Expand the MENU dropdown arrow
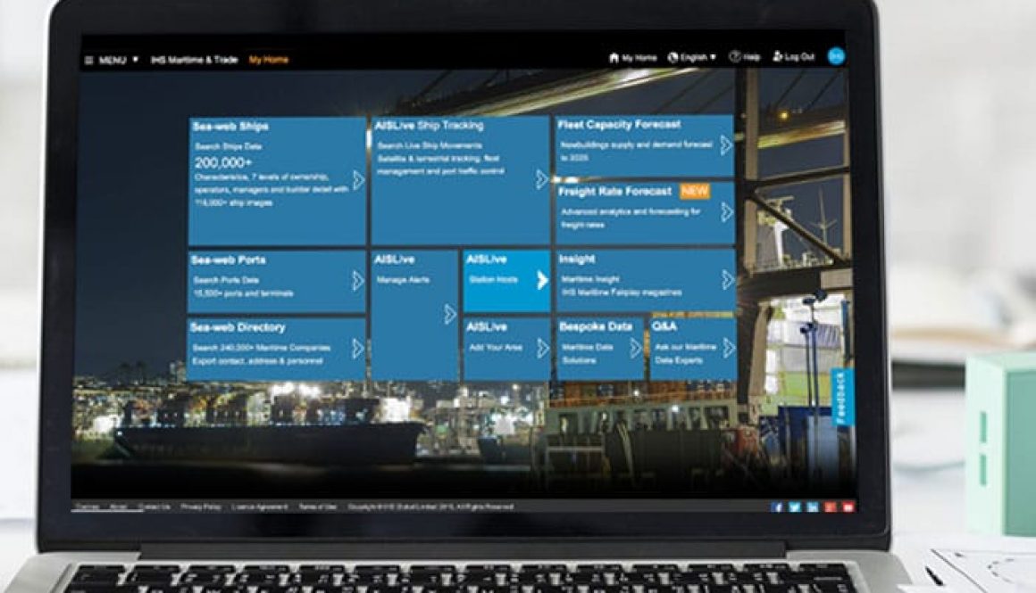Viewport: 1036px width, 593px height. tap(135, 60)
